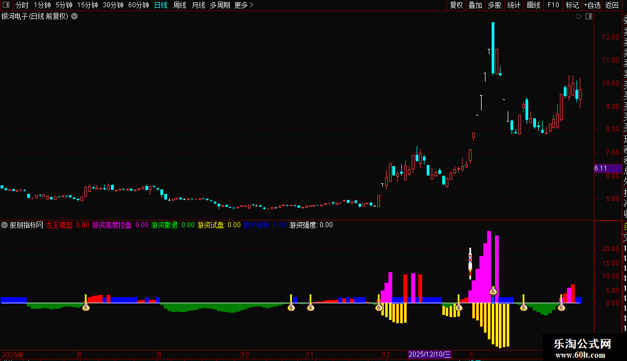
Task: Click the 复权 adjustment button
Action: [x=456, y=5]
